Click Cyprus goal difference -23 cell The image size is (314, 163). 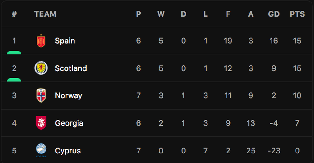(274, 151)
